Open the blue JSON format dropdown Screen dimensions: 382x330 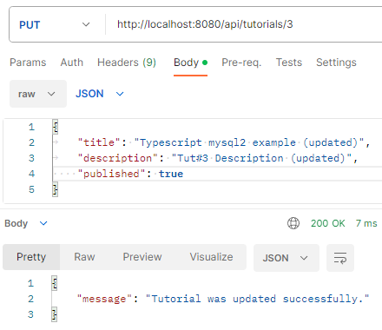(x=100, y=94)
